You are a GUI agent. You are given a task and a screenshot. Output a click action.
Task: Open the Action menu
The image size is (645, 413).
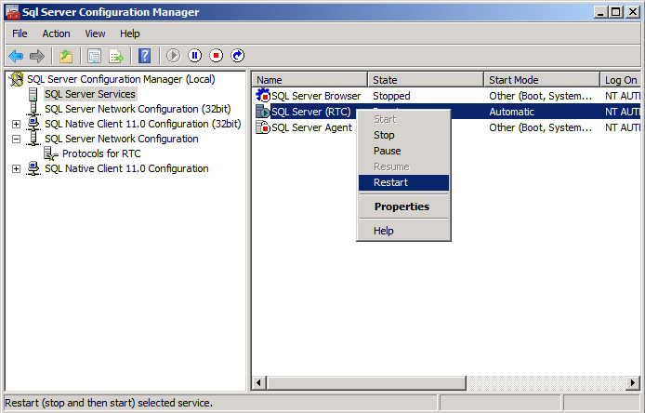56,33
